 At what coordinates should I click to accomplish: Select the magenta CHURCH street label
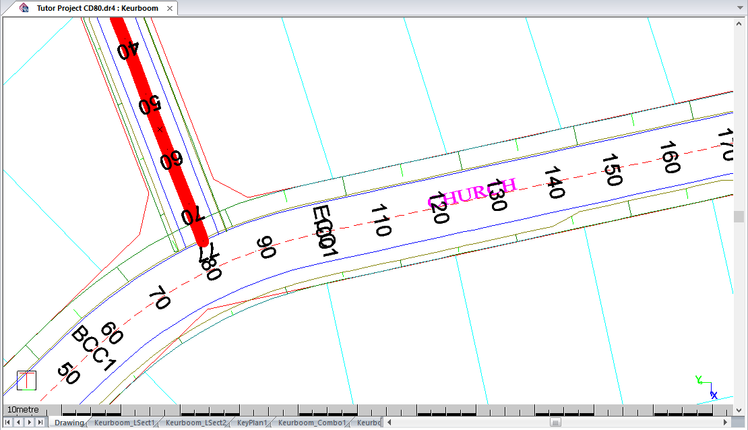click(x=472, y=191)
